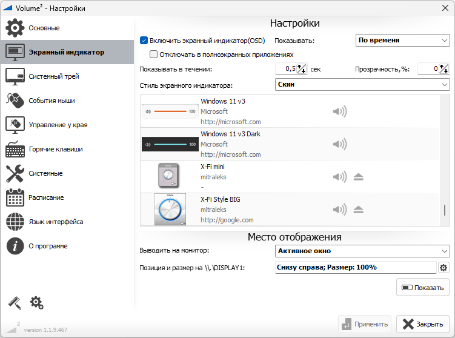Click the Закрыть button
Viewport: 455px width, 338px height.
422,324
